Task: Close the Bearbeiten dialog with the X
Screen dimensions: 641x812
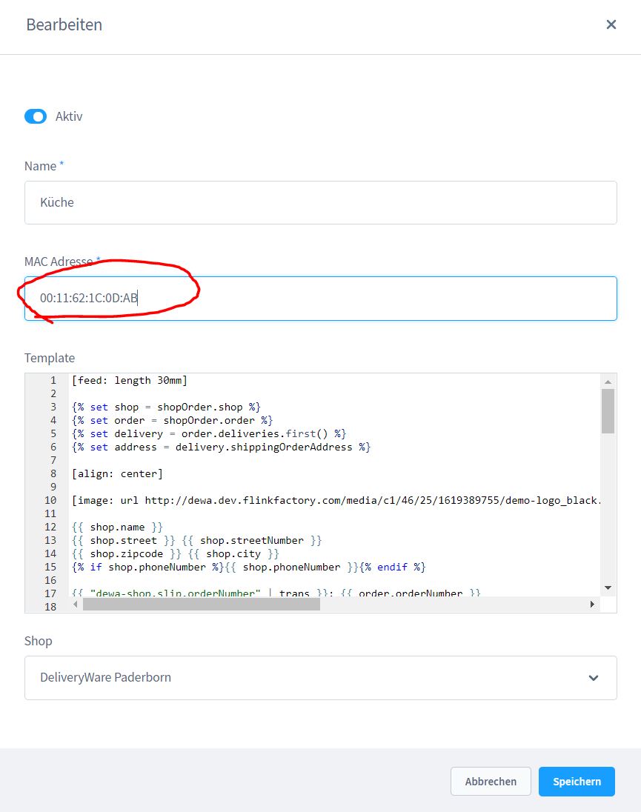Action: [611, 24]
